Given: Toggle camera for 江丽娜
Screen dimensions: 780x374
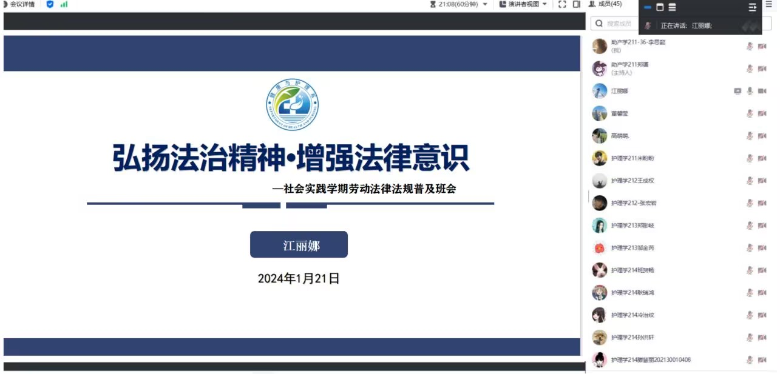Looking at the screenshot, I should pos(762,91).
